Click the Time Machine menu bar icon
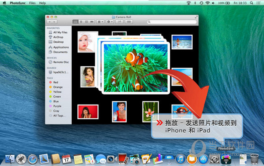Image resolution: width=264 pixels, height=166 pixels. point(201,3)
